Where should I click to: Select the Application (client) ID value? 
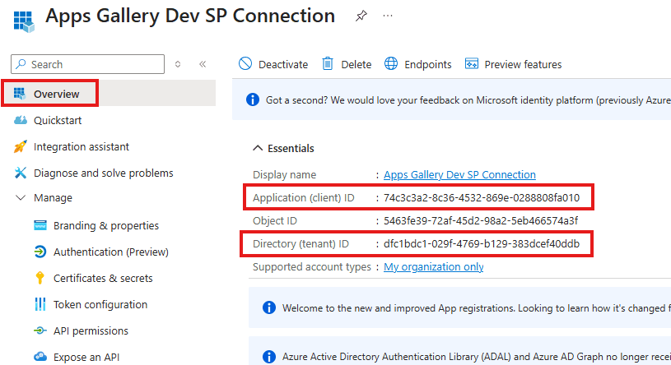tap(482, 198)
